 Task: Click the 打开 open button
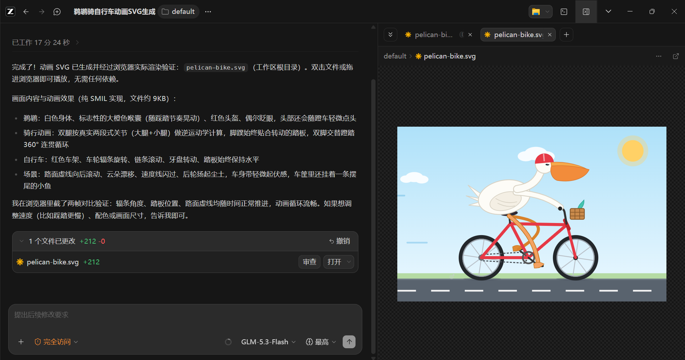click(334, 262)
